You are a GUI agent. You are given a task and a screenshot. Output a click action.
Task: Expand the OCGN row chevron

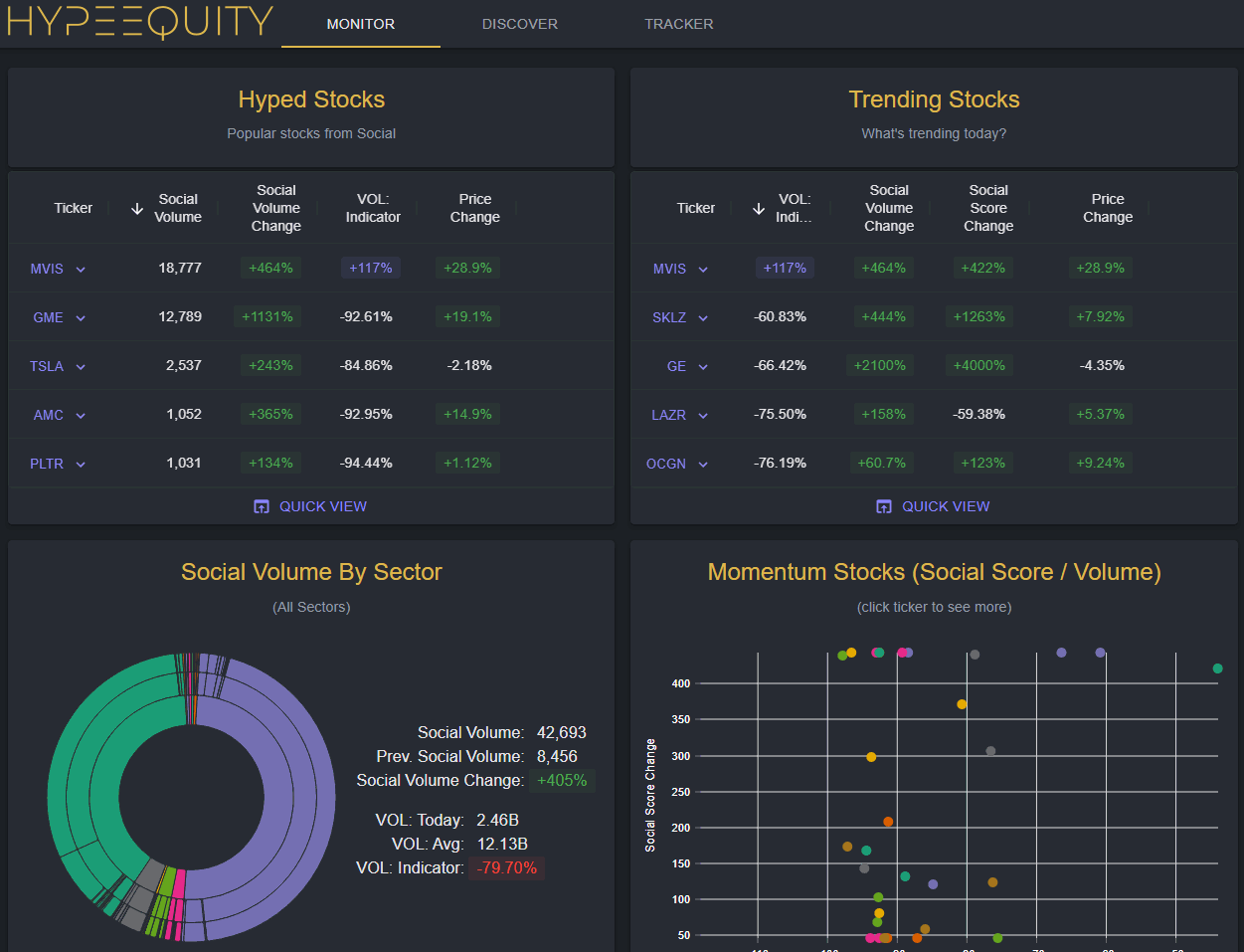pos(703,465)
